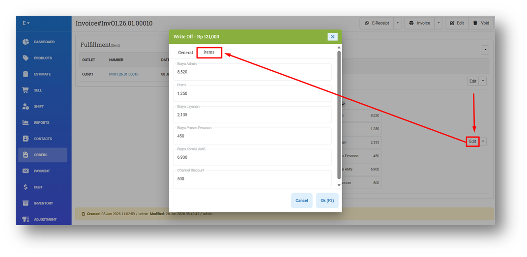Open Payment money bill icon

pyautogui.click(x=26, y=171)
